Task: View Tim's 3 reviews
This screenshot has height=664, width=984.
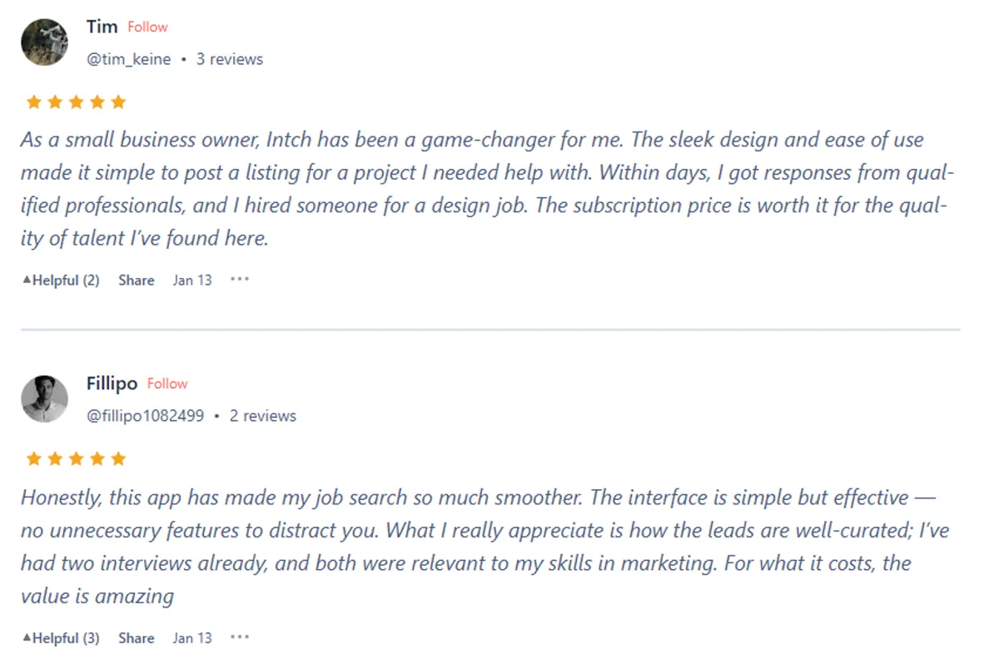Action: point(229,59)
